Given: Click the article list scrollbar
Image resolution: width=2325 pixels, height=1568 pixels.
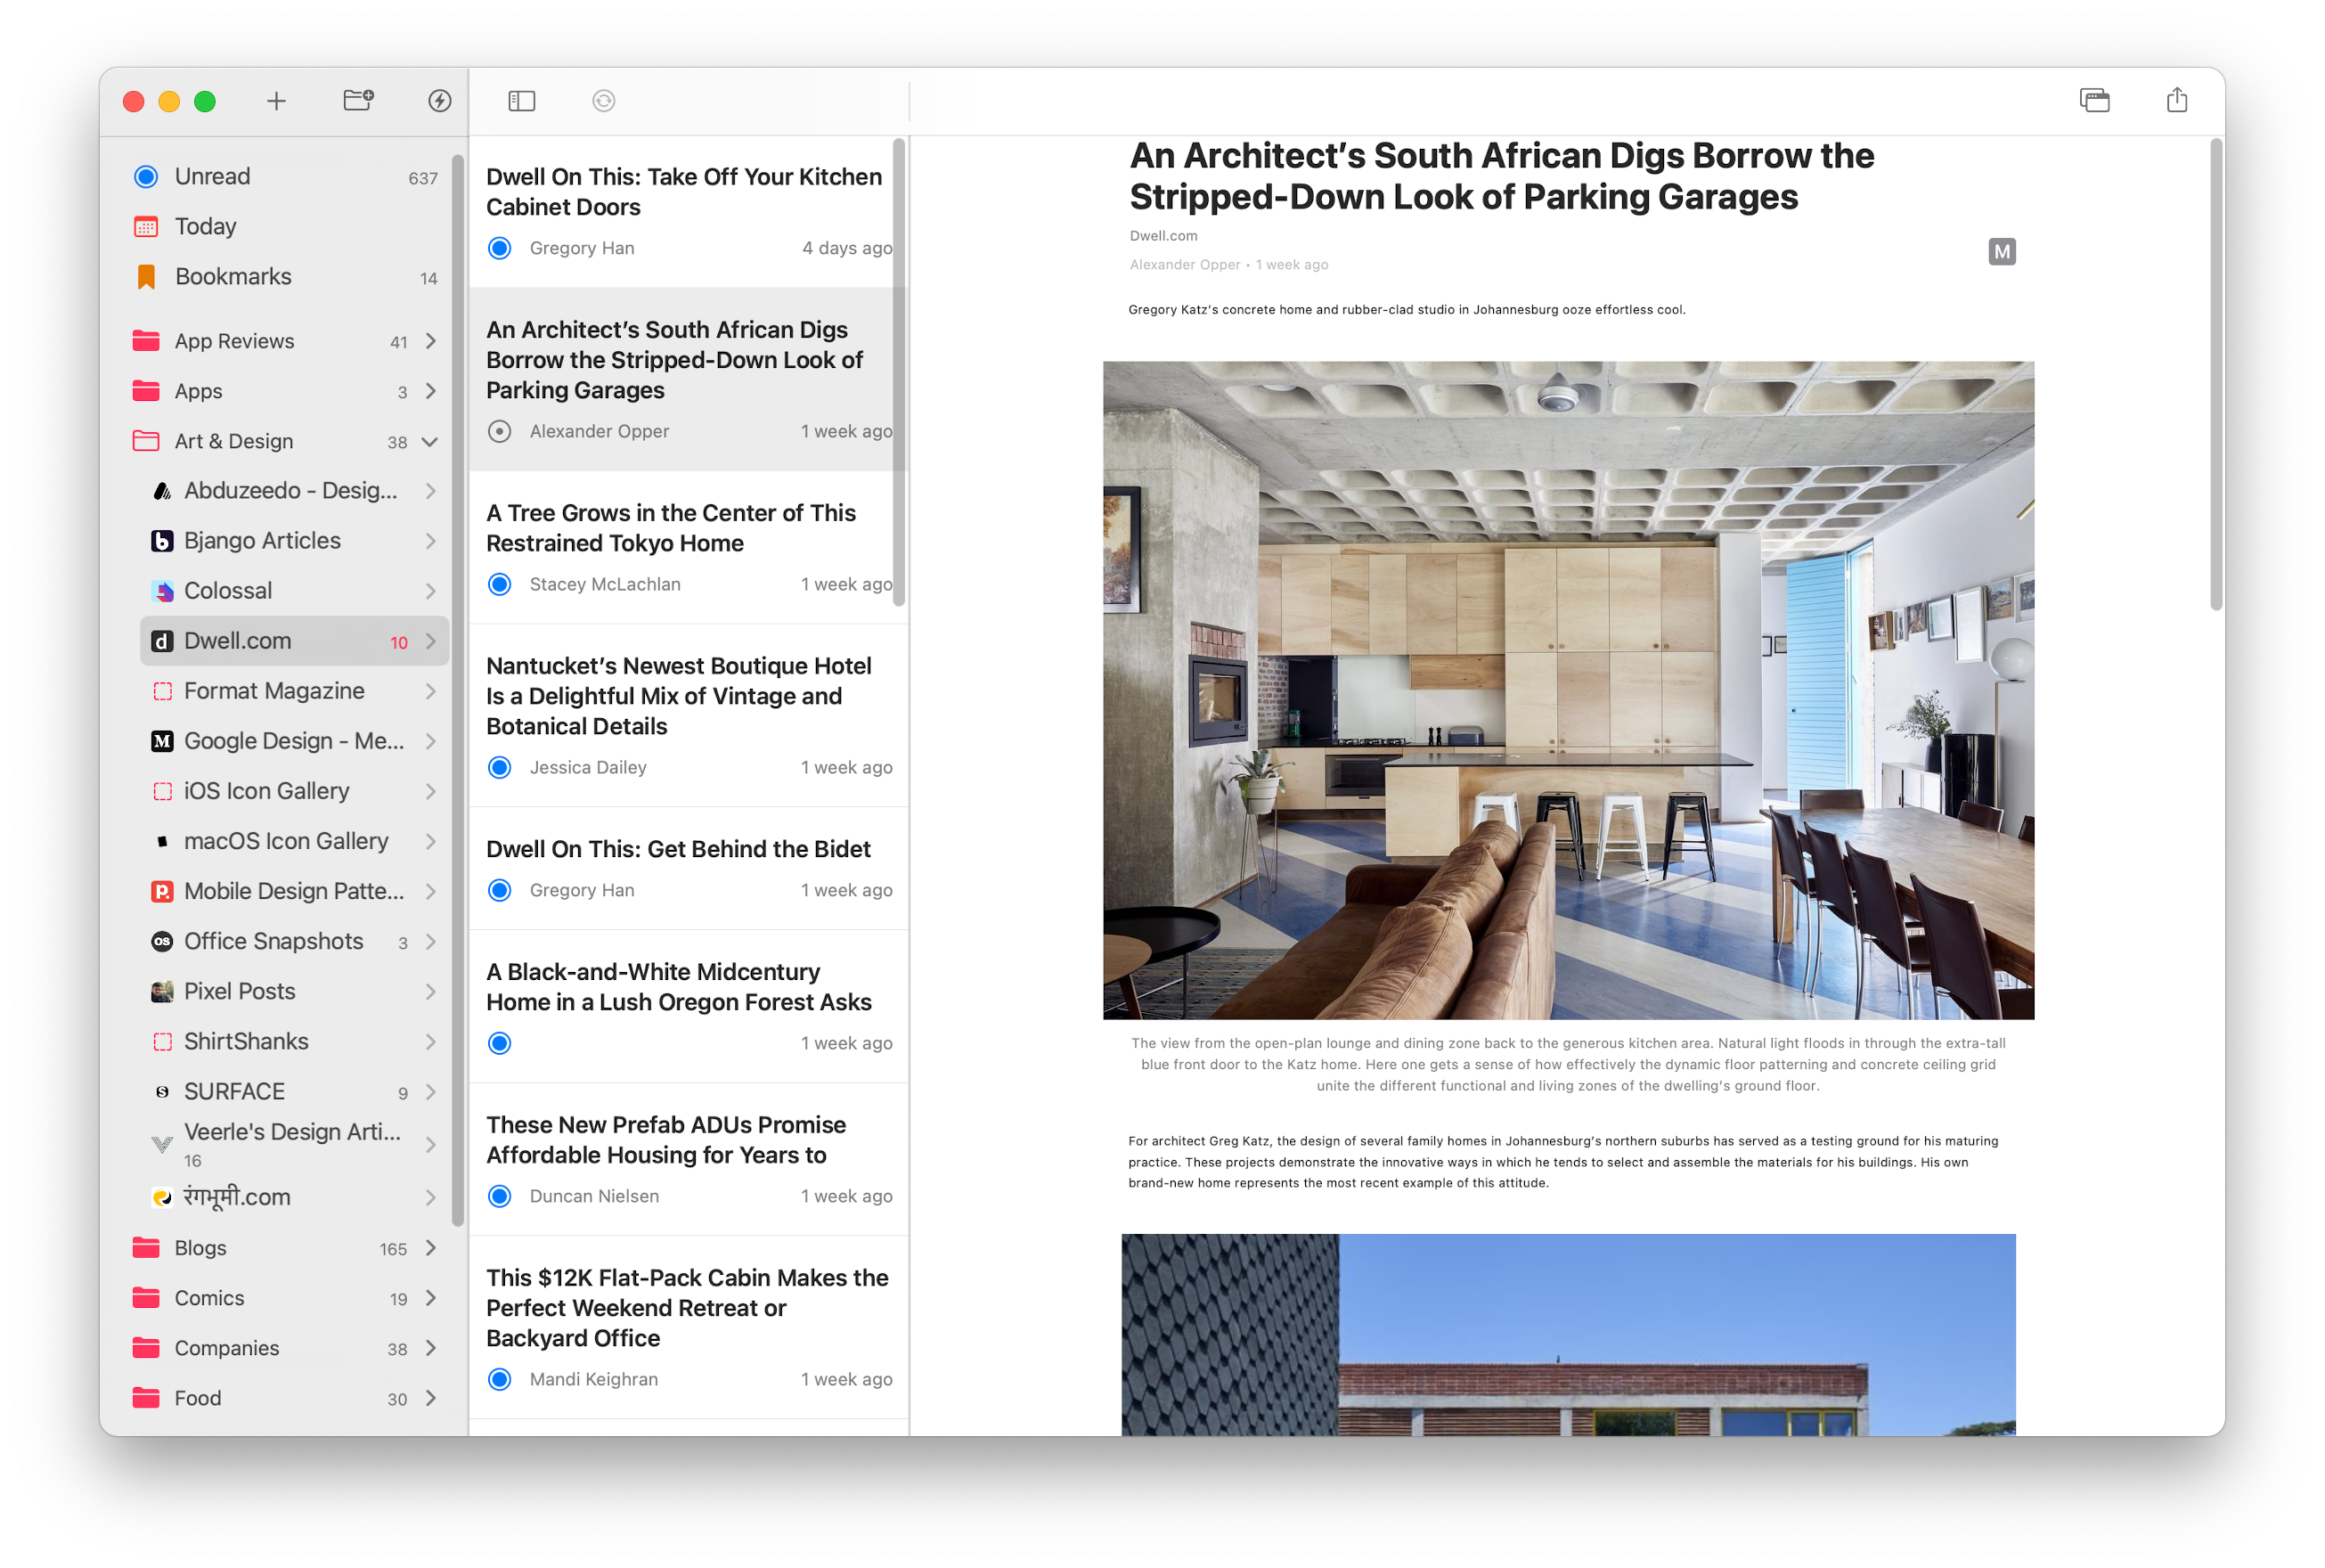Looking at the screenshot, I should pos(899,372).
